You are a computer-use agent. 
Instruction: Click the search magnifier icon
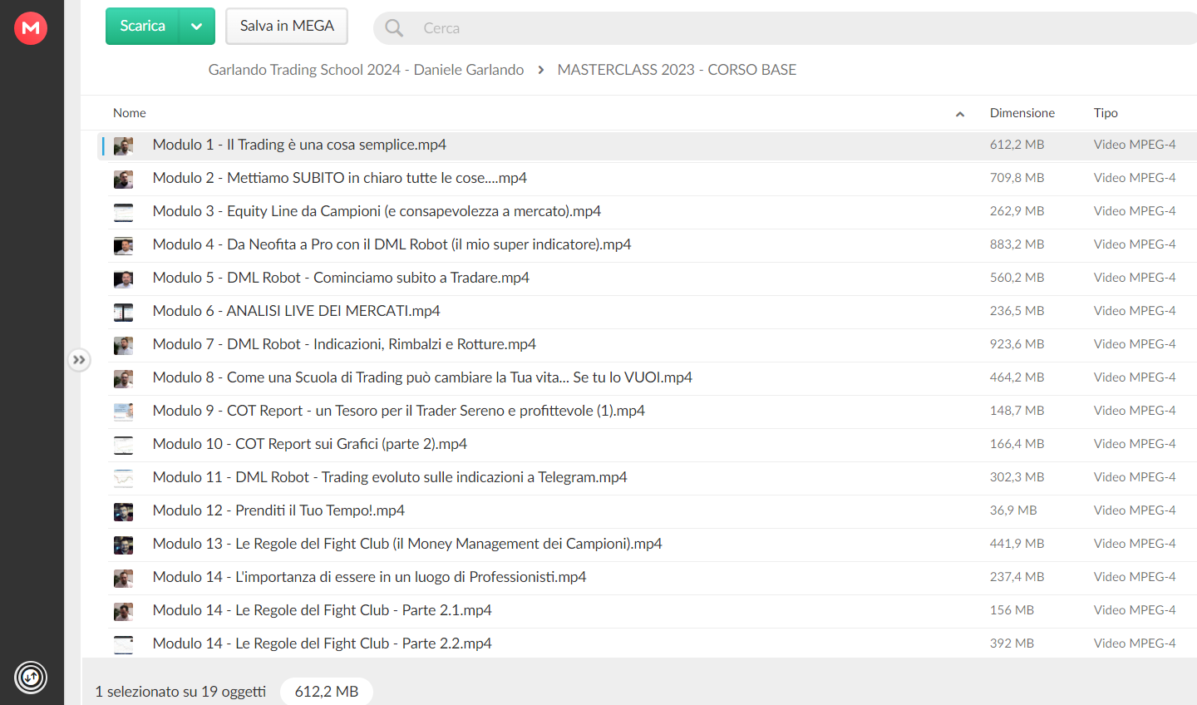[x=394, y=28]
